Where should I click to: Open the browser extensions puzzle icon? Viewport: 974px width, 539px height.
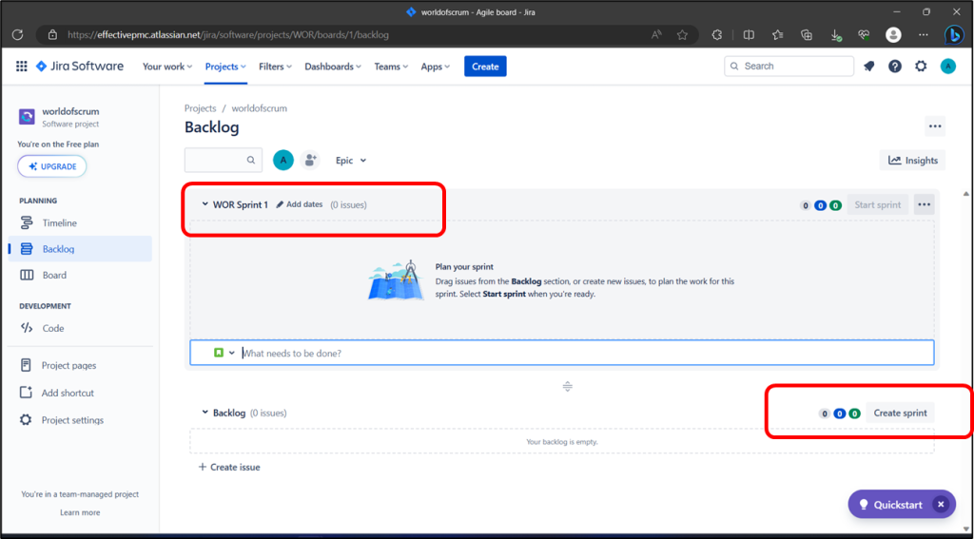pyautogui.click(x=717, y=35)
